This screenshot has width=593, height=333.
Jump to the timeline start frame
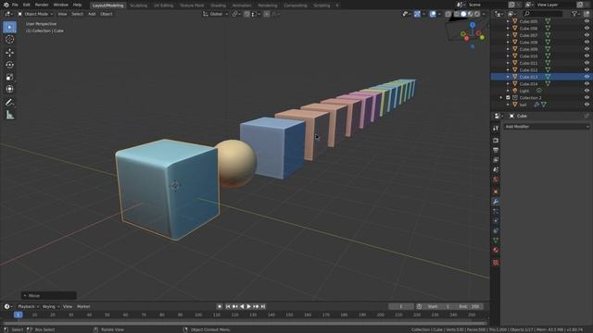(x=228, y=306)
